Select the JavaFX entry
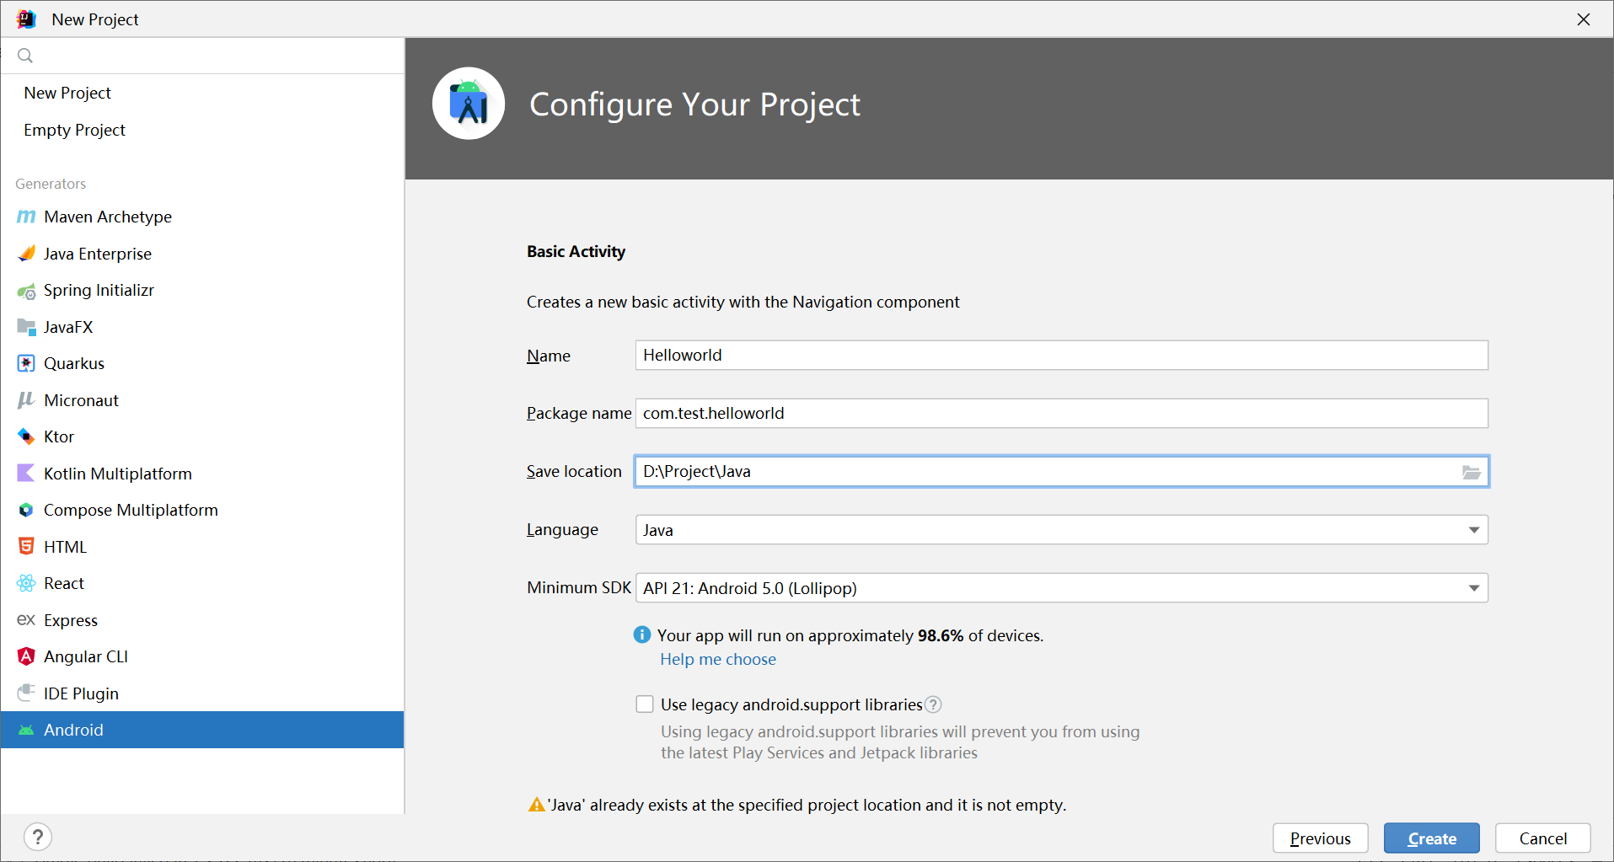 point(202,327)
